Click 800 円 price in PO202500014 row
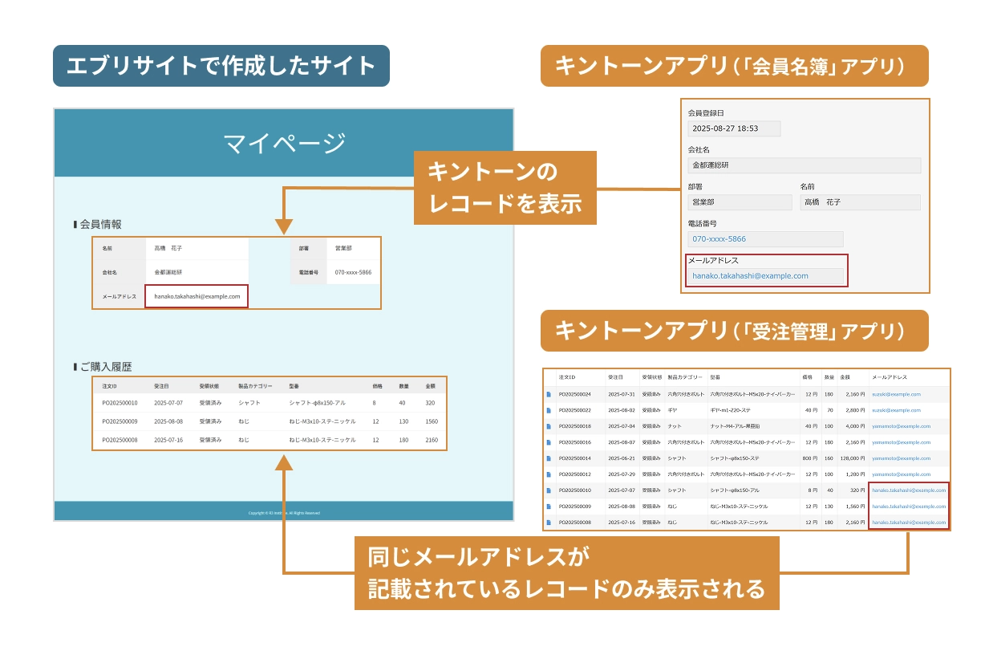The width and height of the screenshot is (985, 655). pyautogui.click(x=810, y=458)
